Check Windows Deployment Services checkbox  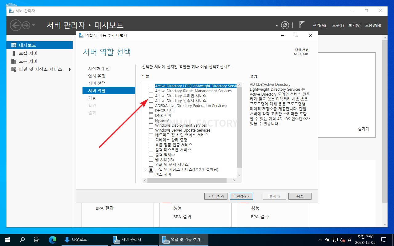click(151, 125)
